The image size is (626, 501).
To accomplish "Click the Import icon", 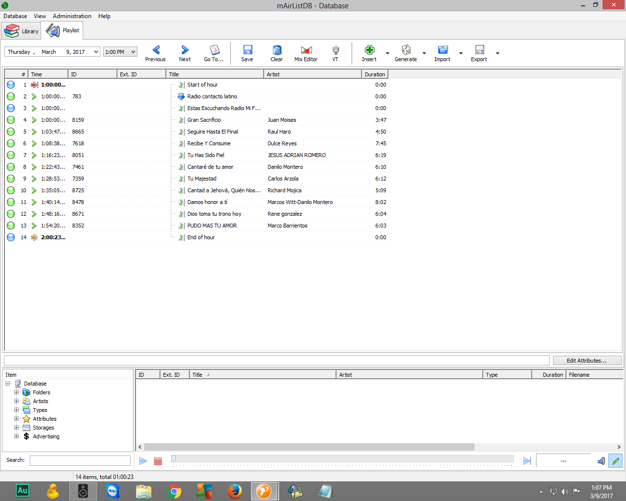I will [x=443, y=50].
